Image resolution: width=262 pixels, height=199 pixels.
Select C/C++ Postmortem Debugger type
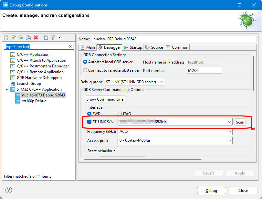[43, 66]
